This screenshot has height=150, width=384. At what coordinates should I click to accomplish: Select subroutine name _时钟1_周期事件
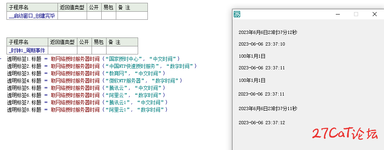(x=27, y=50)
